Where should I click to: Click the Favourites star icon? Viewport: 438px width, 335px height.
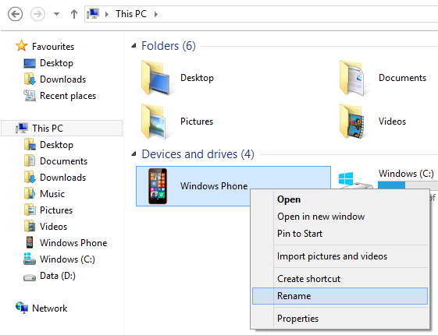(22, 46)
